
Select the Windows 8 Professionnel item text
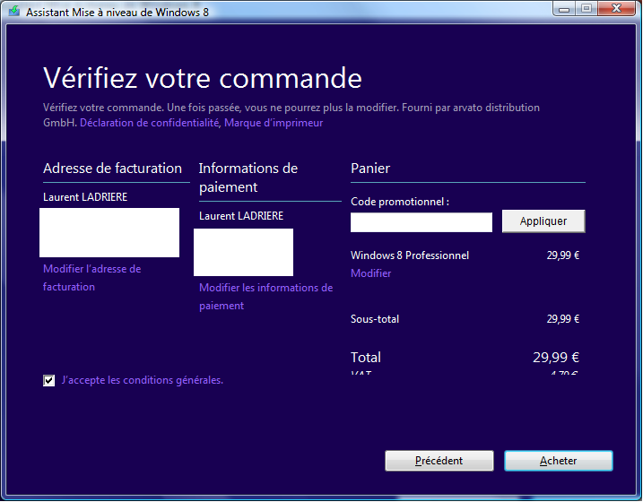tap(410, 255)
